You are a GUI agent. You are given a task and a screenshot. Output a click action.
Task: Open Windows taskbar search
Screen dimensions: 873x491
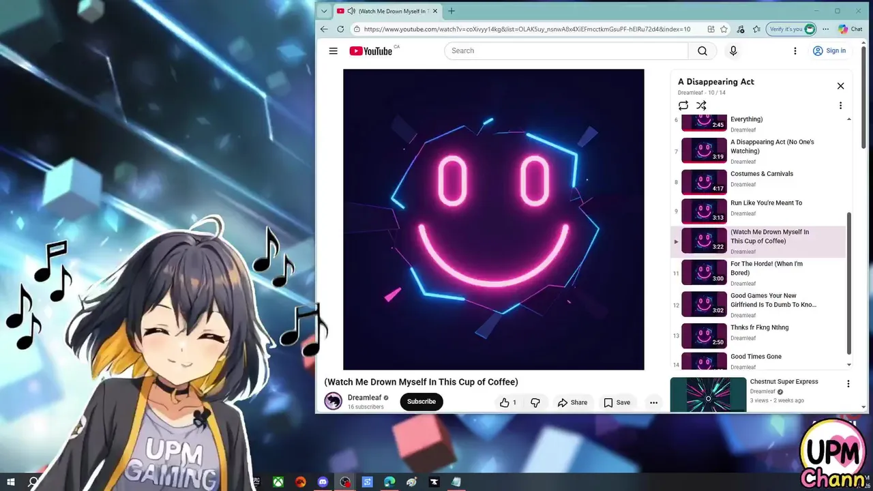point(33,482)
